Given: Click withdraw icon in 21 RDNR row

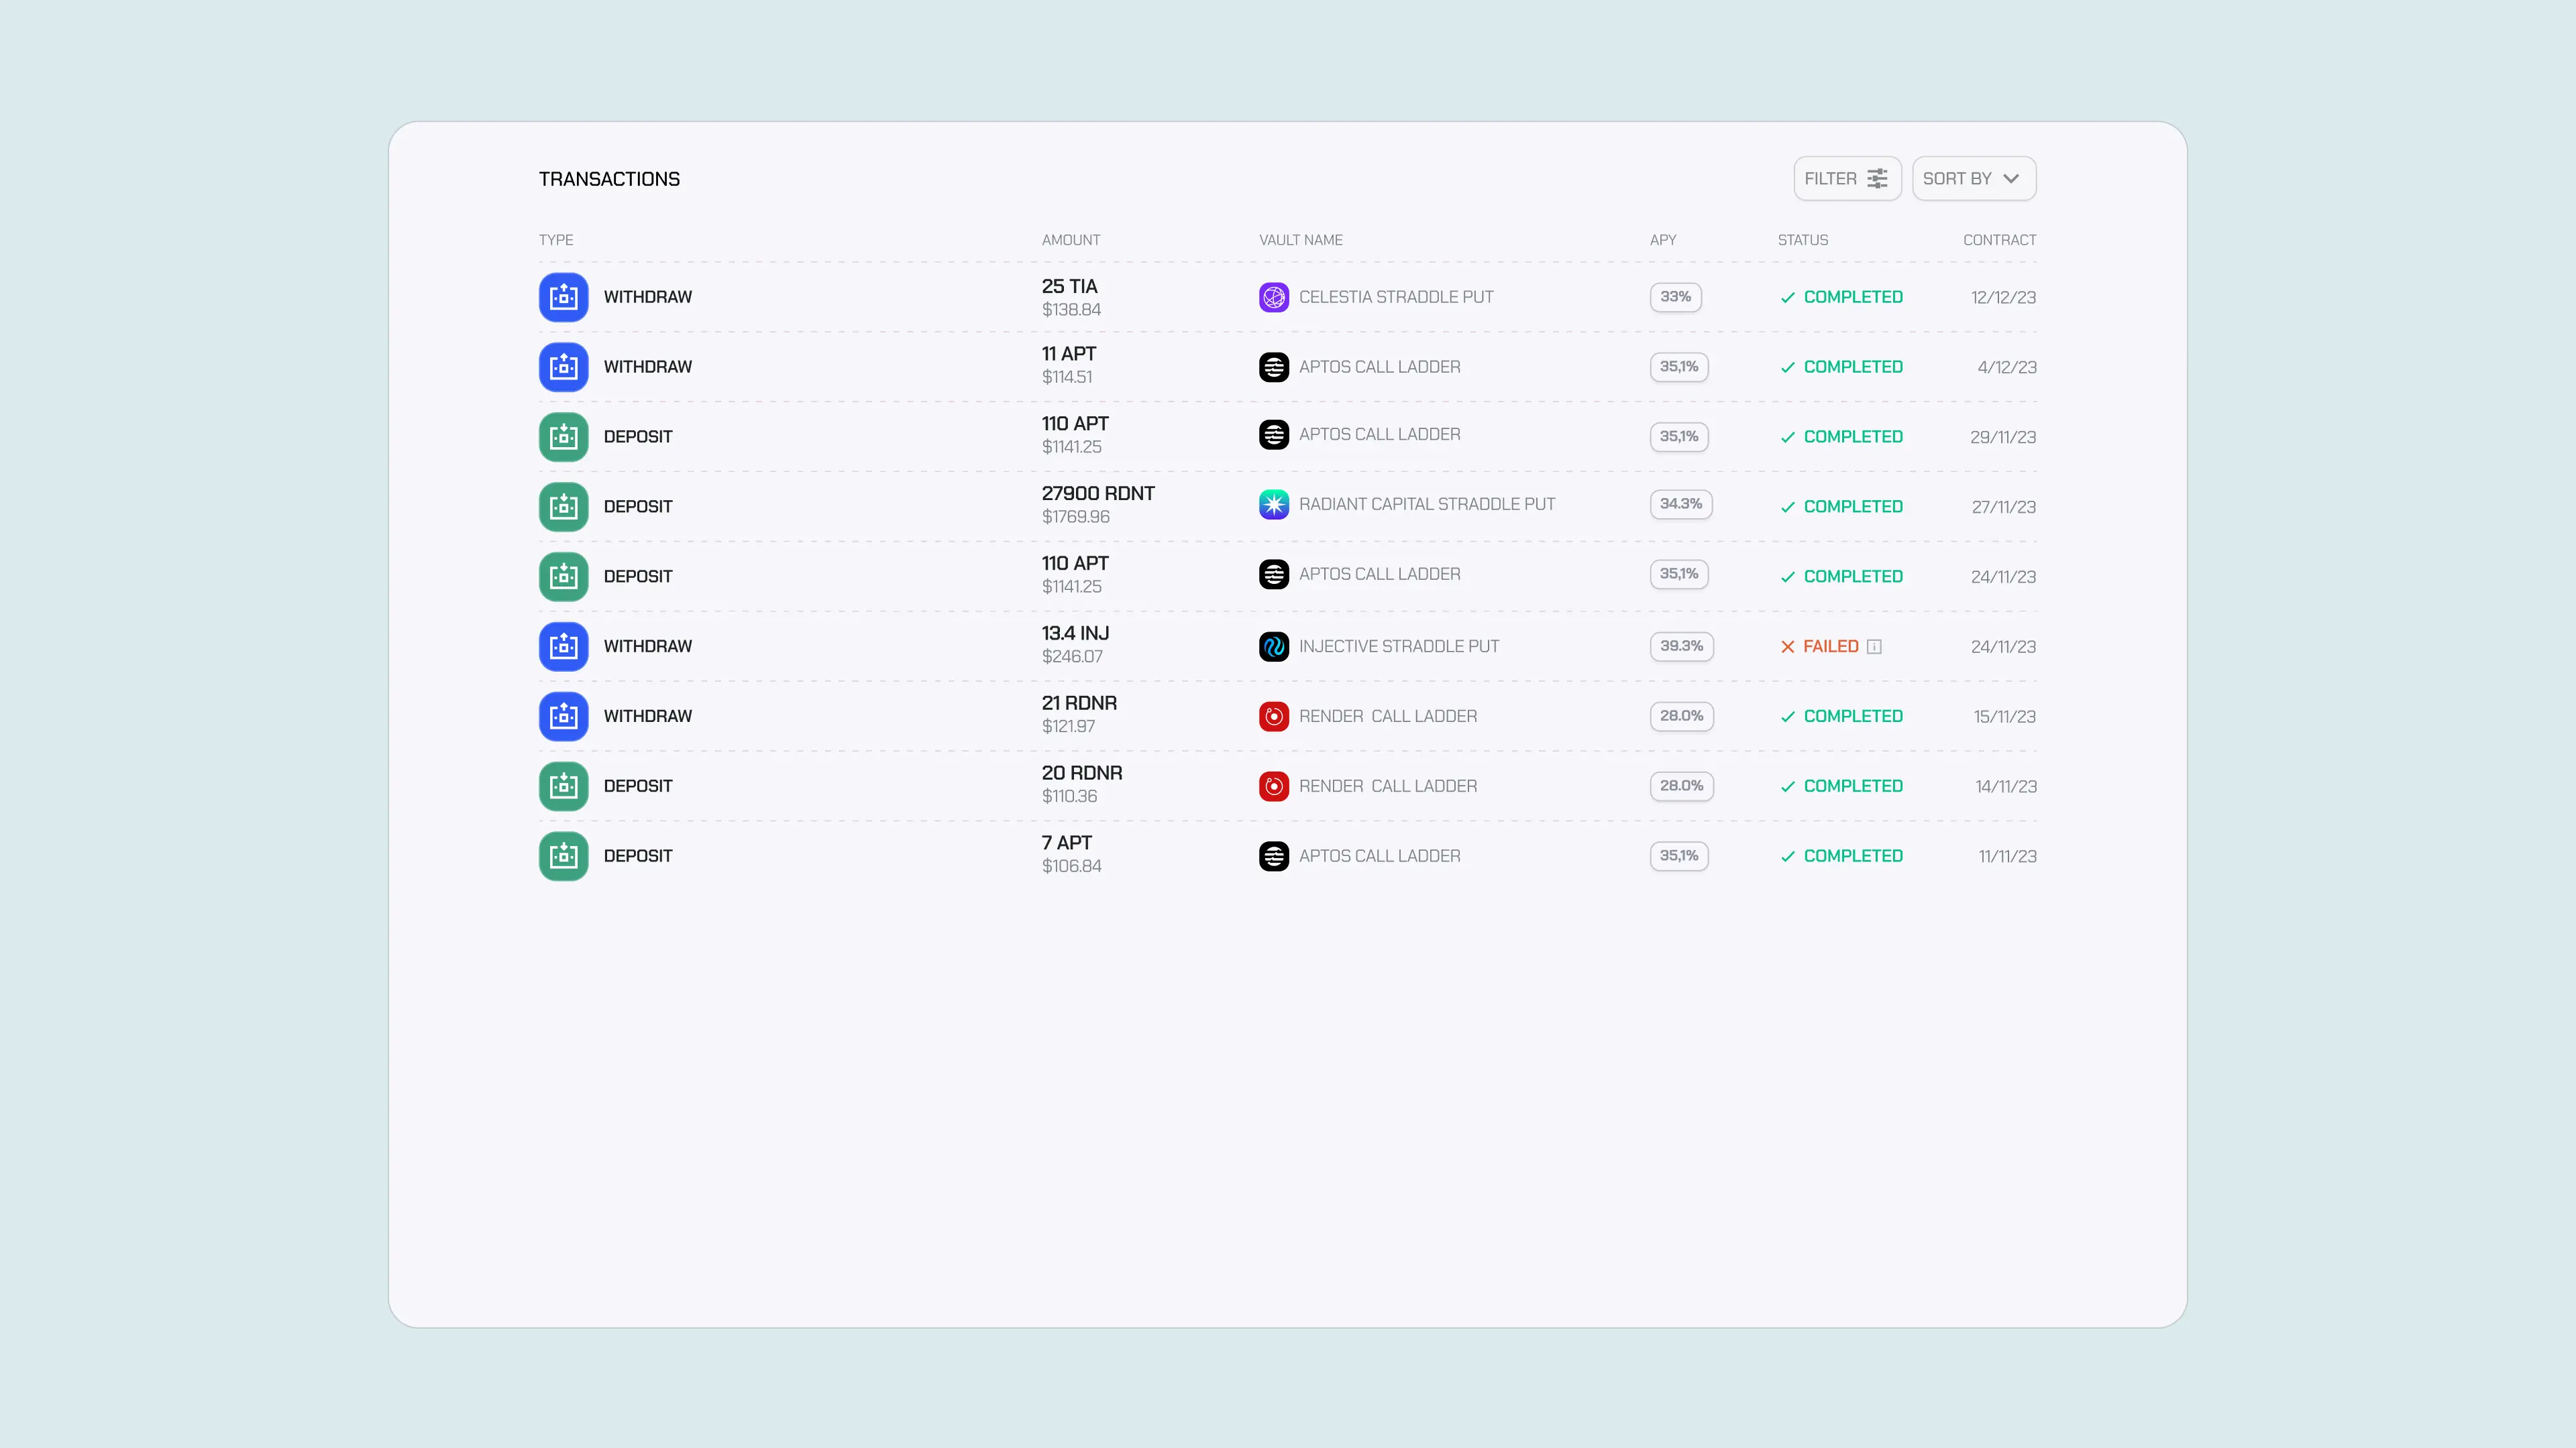Looking at the screenshot, I should click(564, 717).
